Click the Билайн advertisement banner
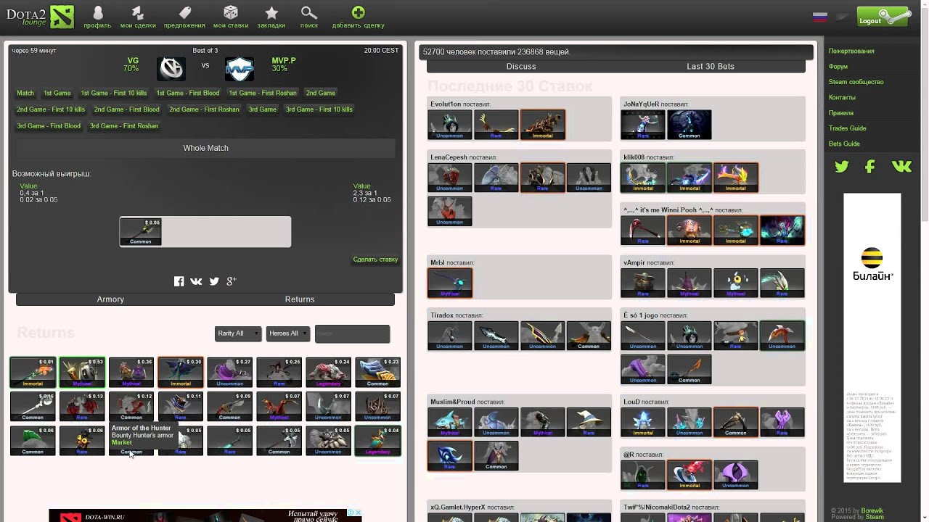This screenshot has width=929, height=522. (x=872, y=338)
